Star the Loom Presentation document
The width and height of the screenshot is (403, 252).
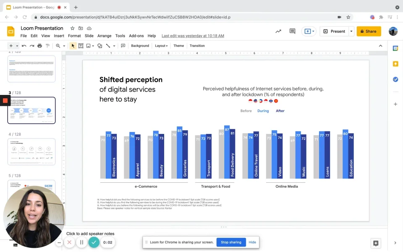(x=73, y=28)
